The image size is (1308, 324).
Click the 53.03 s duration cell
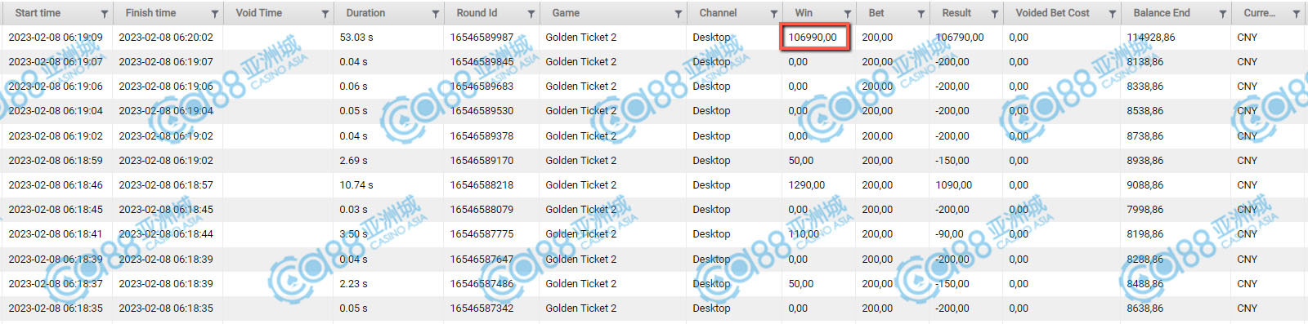356,38
